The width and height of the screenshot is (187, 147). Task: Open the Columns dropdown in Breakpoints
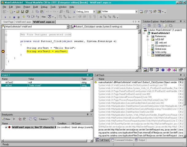(44, 119)
